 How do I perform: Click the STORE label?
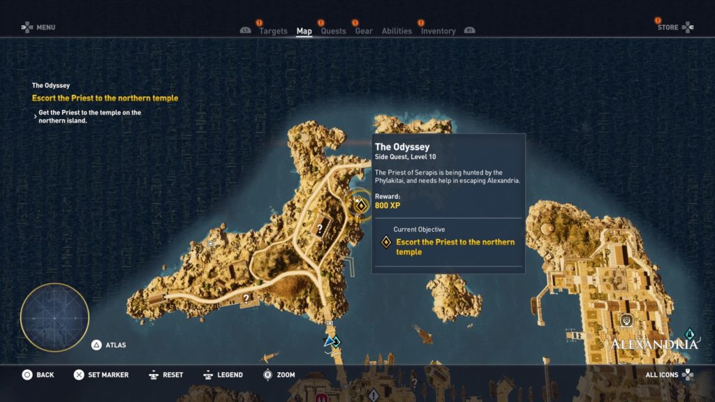[x=668, y=27]
